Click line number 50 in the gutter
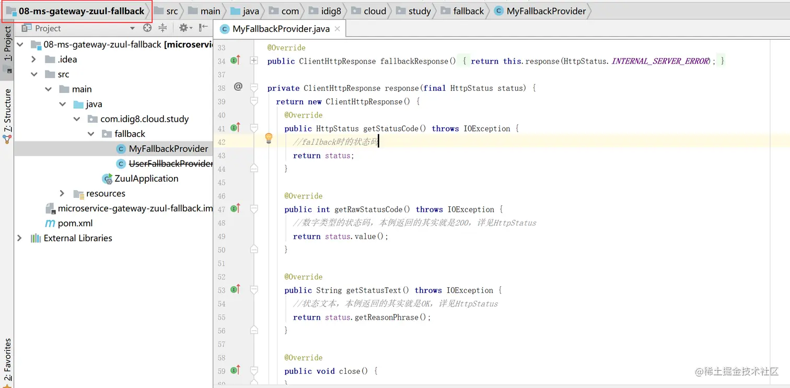Image resolution: width=790 pixels, height=388 pixels. coord(222,250)
